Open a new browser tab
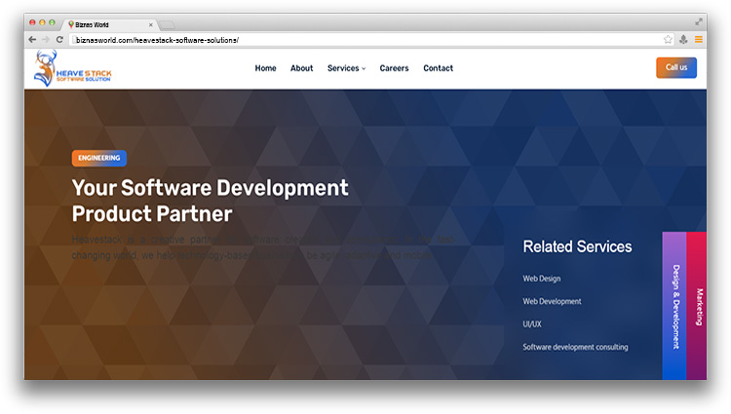 (x=167, y=24)
